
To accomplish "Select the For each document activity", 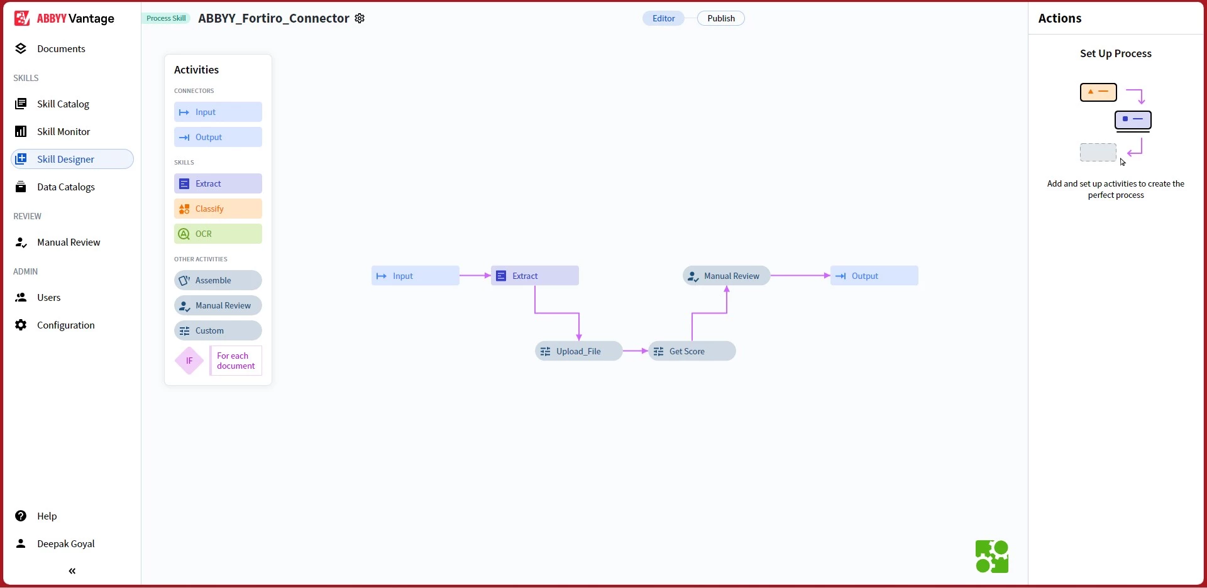I will click(x=236, y=361).
